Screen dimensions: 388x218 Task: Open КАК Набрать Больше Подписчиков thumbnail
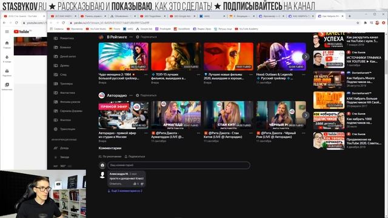pyautogui.click(x=329, y=101)
